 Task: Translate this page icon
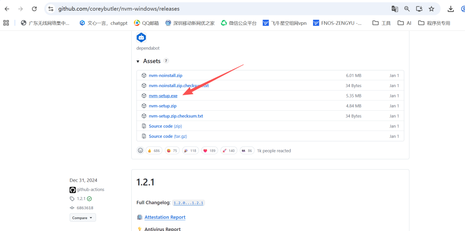tap(394, 9)
